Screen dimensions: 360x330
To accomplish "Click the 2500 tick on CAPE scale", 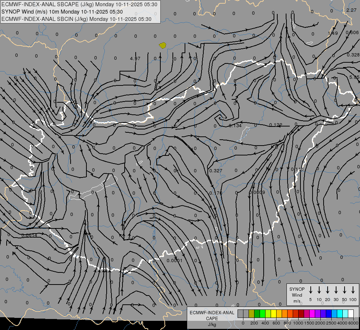I will [331, 323].
